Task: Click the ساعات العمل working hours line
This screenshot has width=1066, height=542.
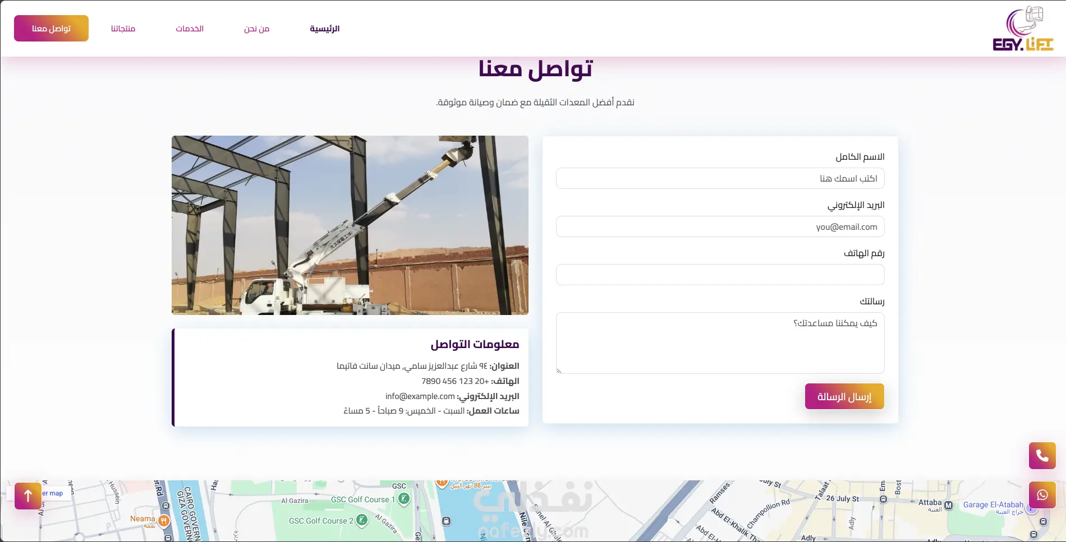Action: (431, 411)
